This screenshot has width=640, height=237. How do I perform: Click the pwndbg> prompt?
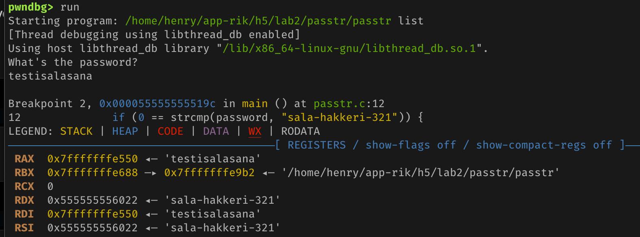(x=30, y=7)
